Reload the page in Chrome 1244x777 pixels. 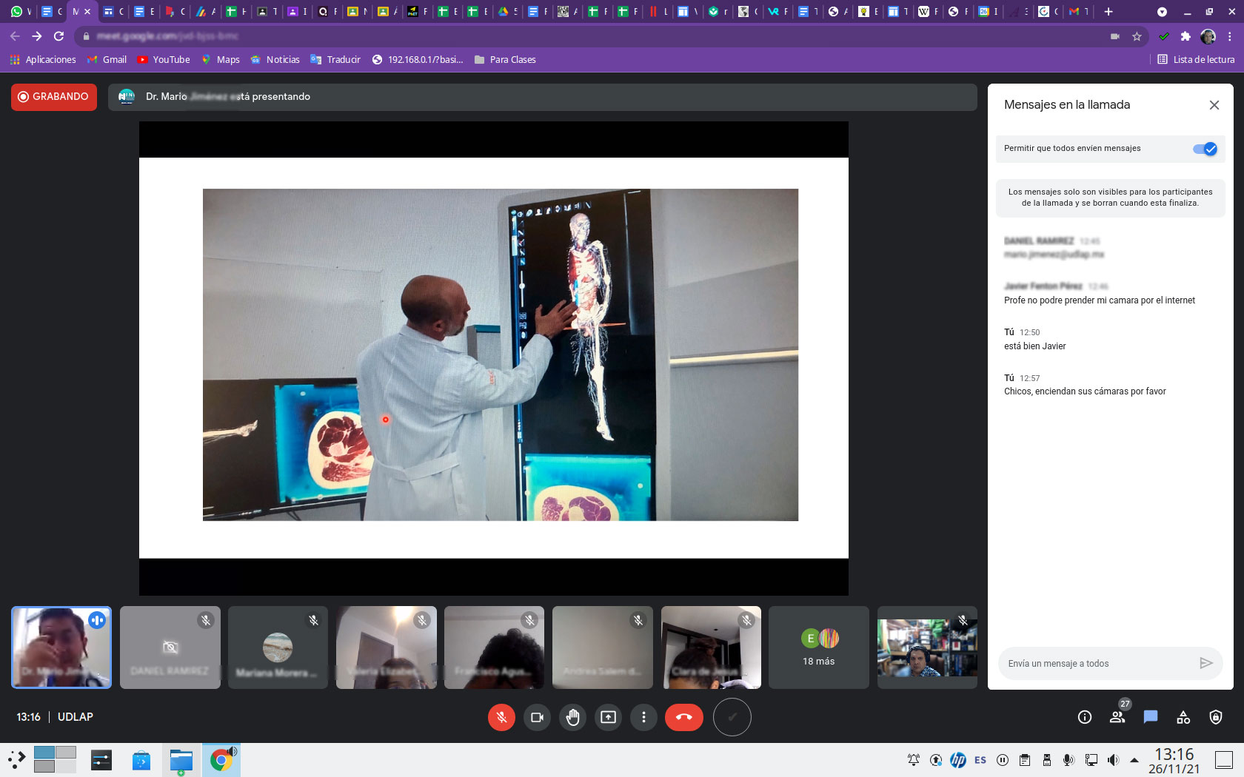click(x=59, y=36)
